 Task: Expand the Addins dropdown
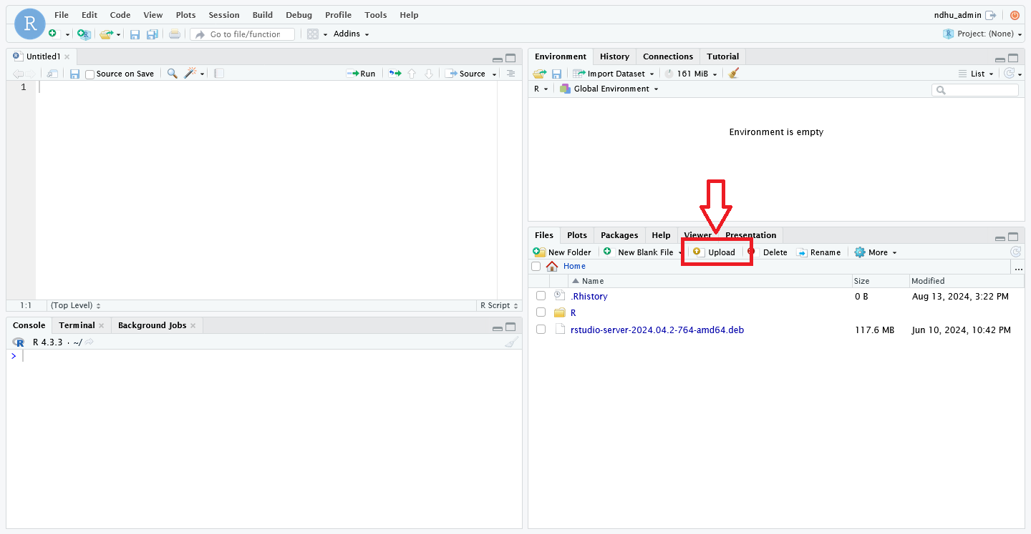pyautogui.click(x=351, y=34)
